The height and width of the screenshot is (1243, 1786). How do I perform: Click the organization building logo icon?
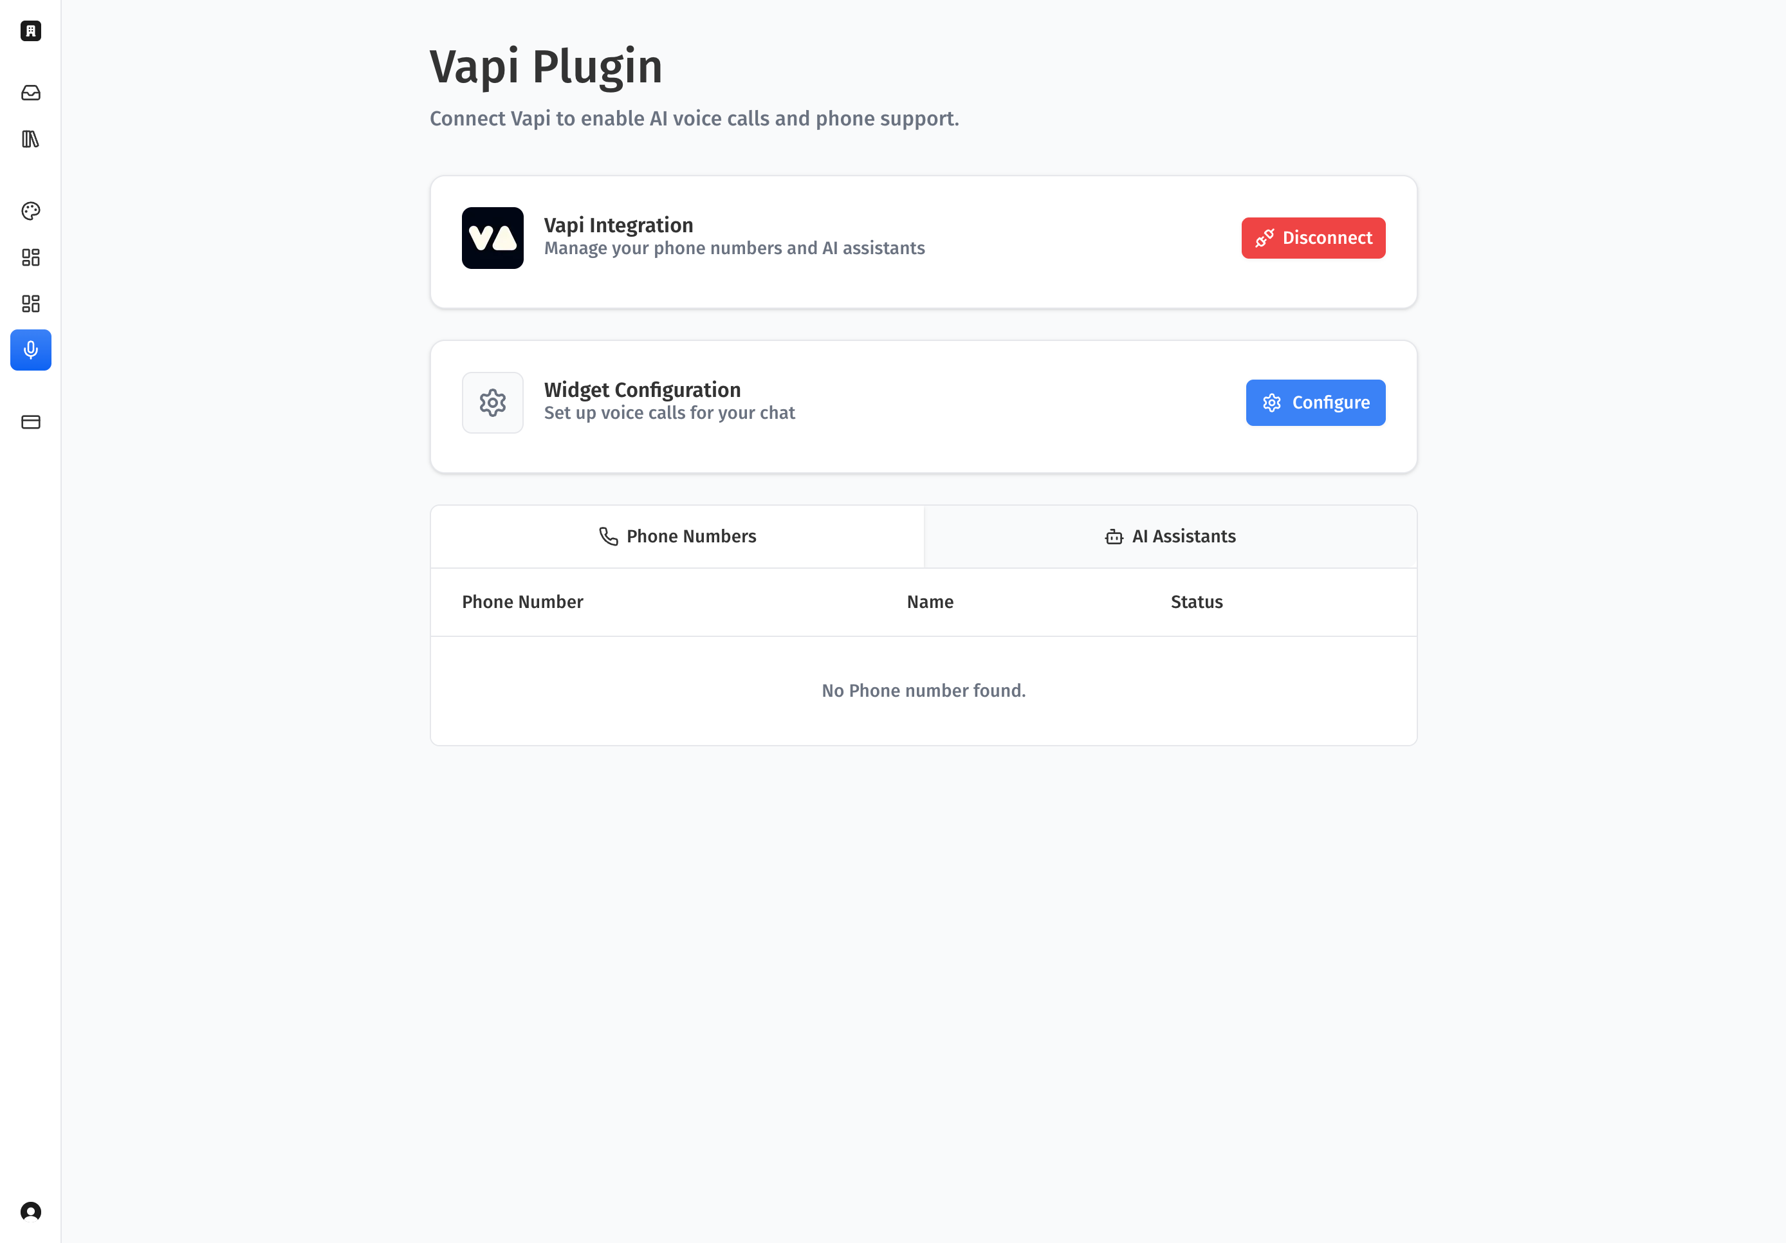tap(30, 31)
